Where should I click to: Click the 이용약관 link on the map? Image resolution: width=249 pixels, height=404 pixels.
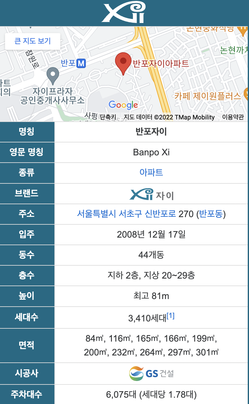click(x=233, y=117)
